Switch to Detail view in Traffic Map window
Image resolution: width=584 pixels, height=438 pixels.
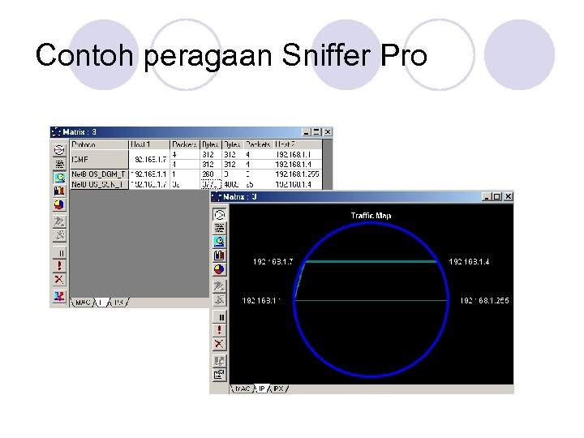coord(219,242)
